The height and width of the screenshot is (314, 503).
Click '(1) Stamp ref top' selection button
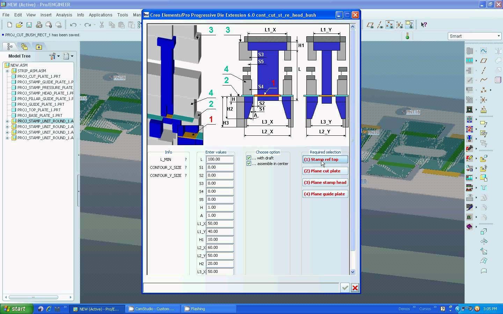325,159
